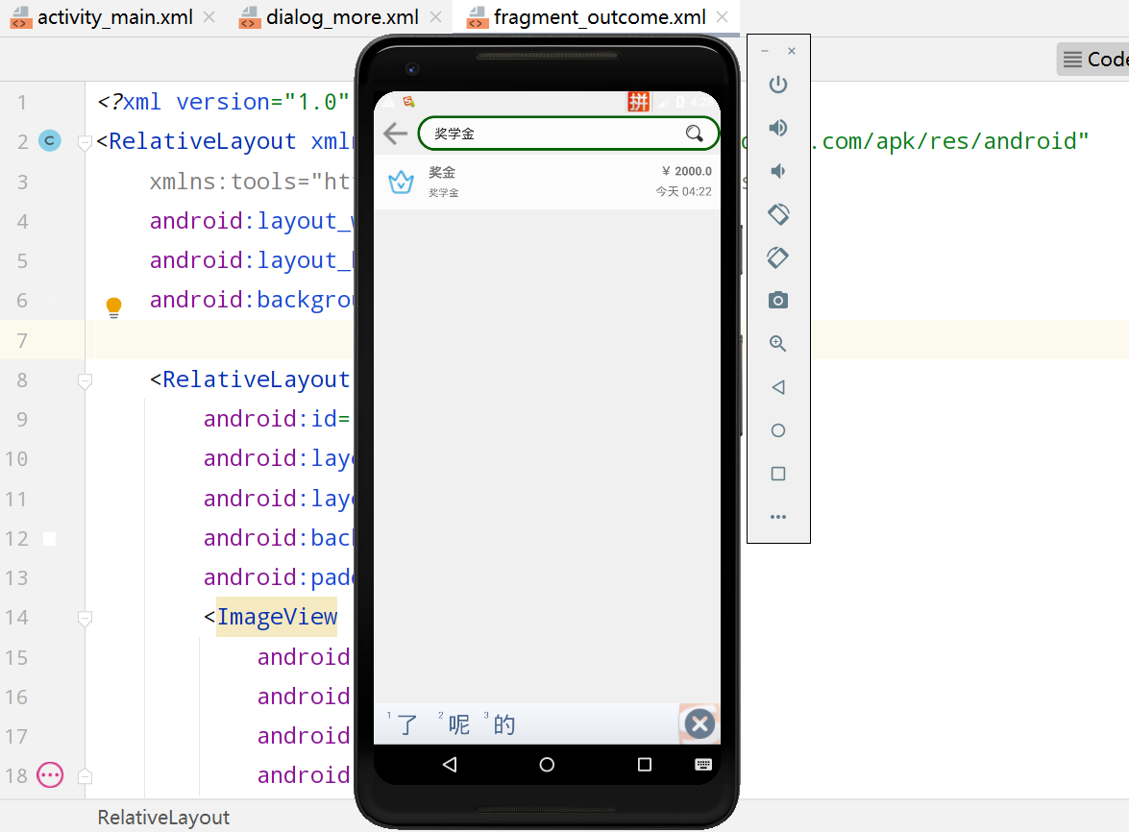The width and height of the screenshot is (1129, 832).
Task: Open the 奖金 record row
Action: pyautogui.click(x=548, y=183)
